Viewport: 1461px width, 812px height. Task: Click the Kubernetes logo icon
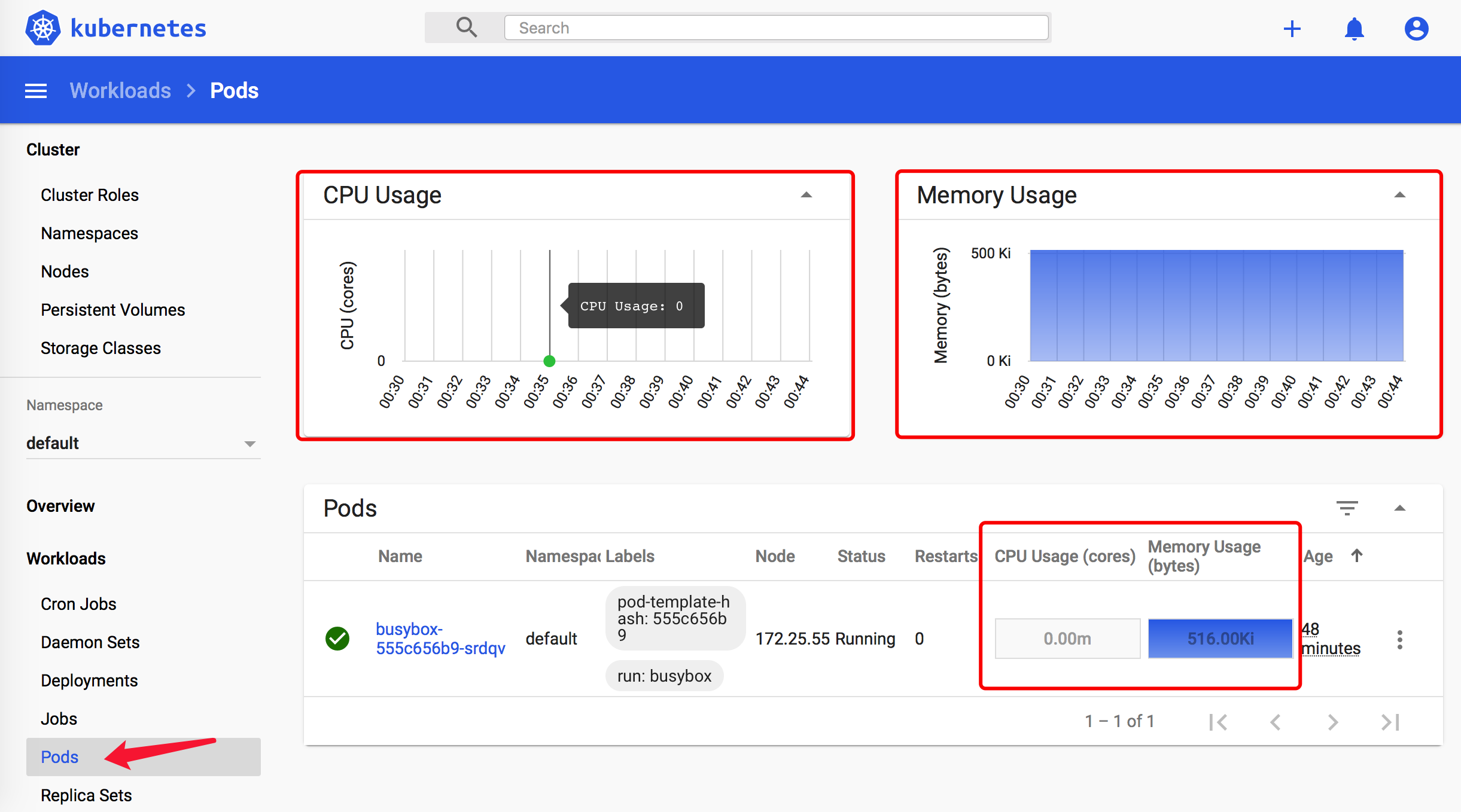tap(43, 28)
